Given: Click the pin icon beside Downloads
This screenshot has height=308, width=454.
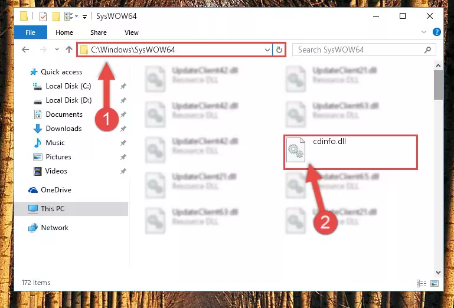Looking at the screenshot, I should tap(123, 129).
